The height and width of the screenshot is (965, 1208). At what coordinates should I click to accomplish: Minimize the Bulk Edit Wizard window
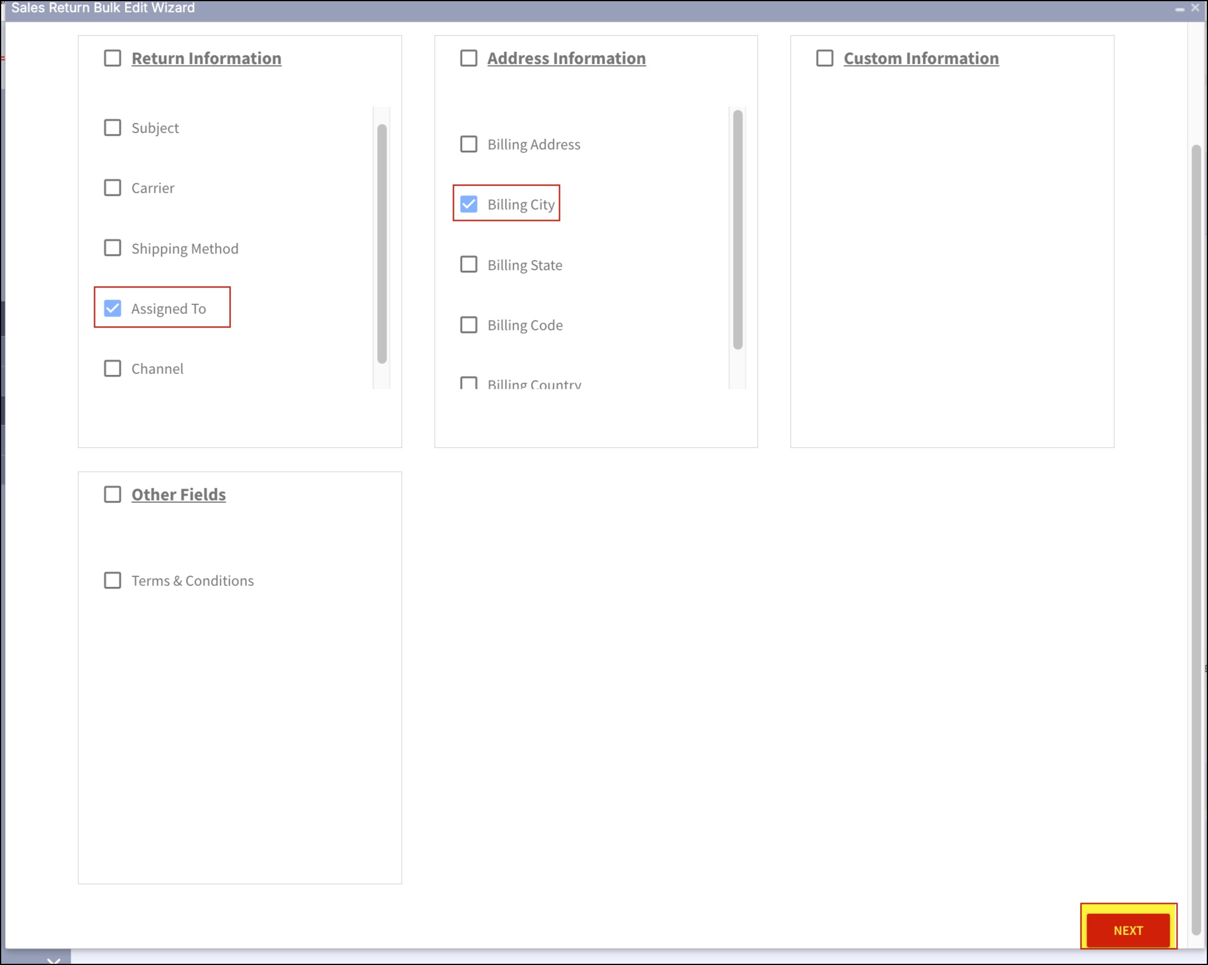[1180, 9]
